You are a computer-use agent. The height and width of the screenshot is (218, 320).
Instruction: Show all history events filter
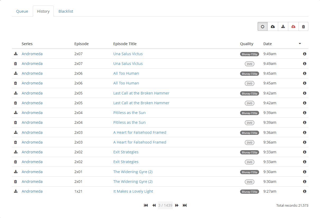coord(263,26)
